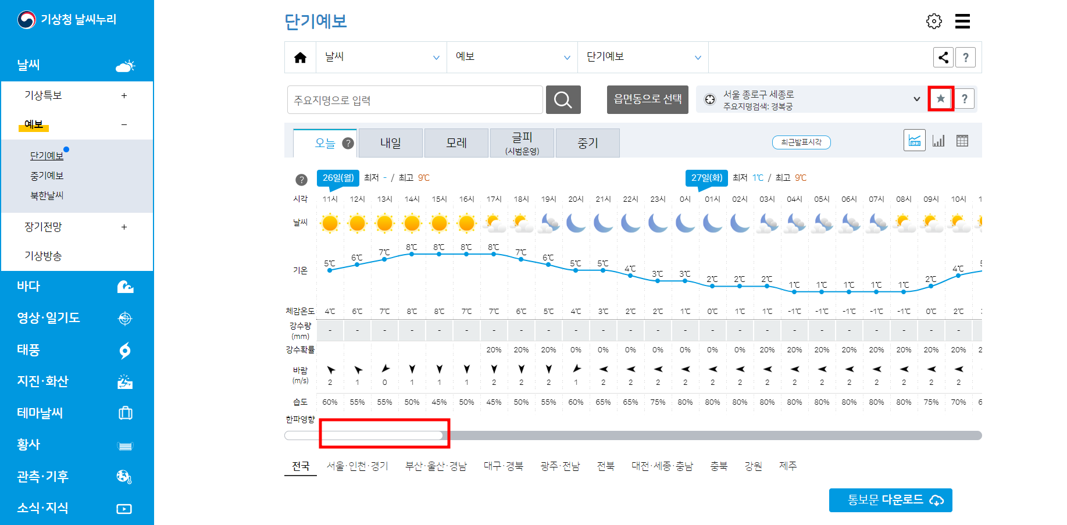Screen dimensions: 1067x525
Task: Add location to favorites via the star icon
Action: 940,98
